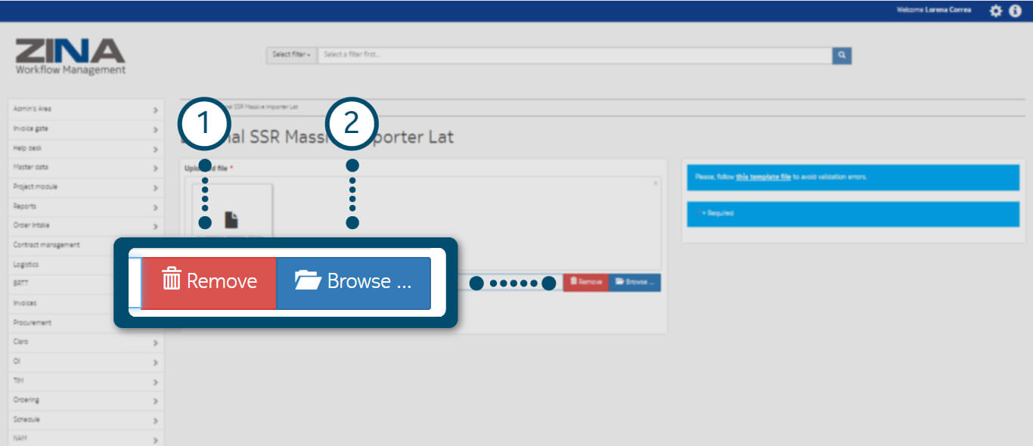Select Master data in the sidebar
Viewport: 1033px width, 446px height.
point(31,167)
